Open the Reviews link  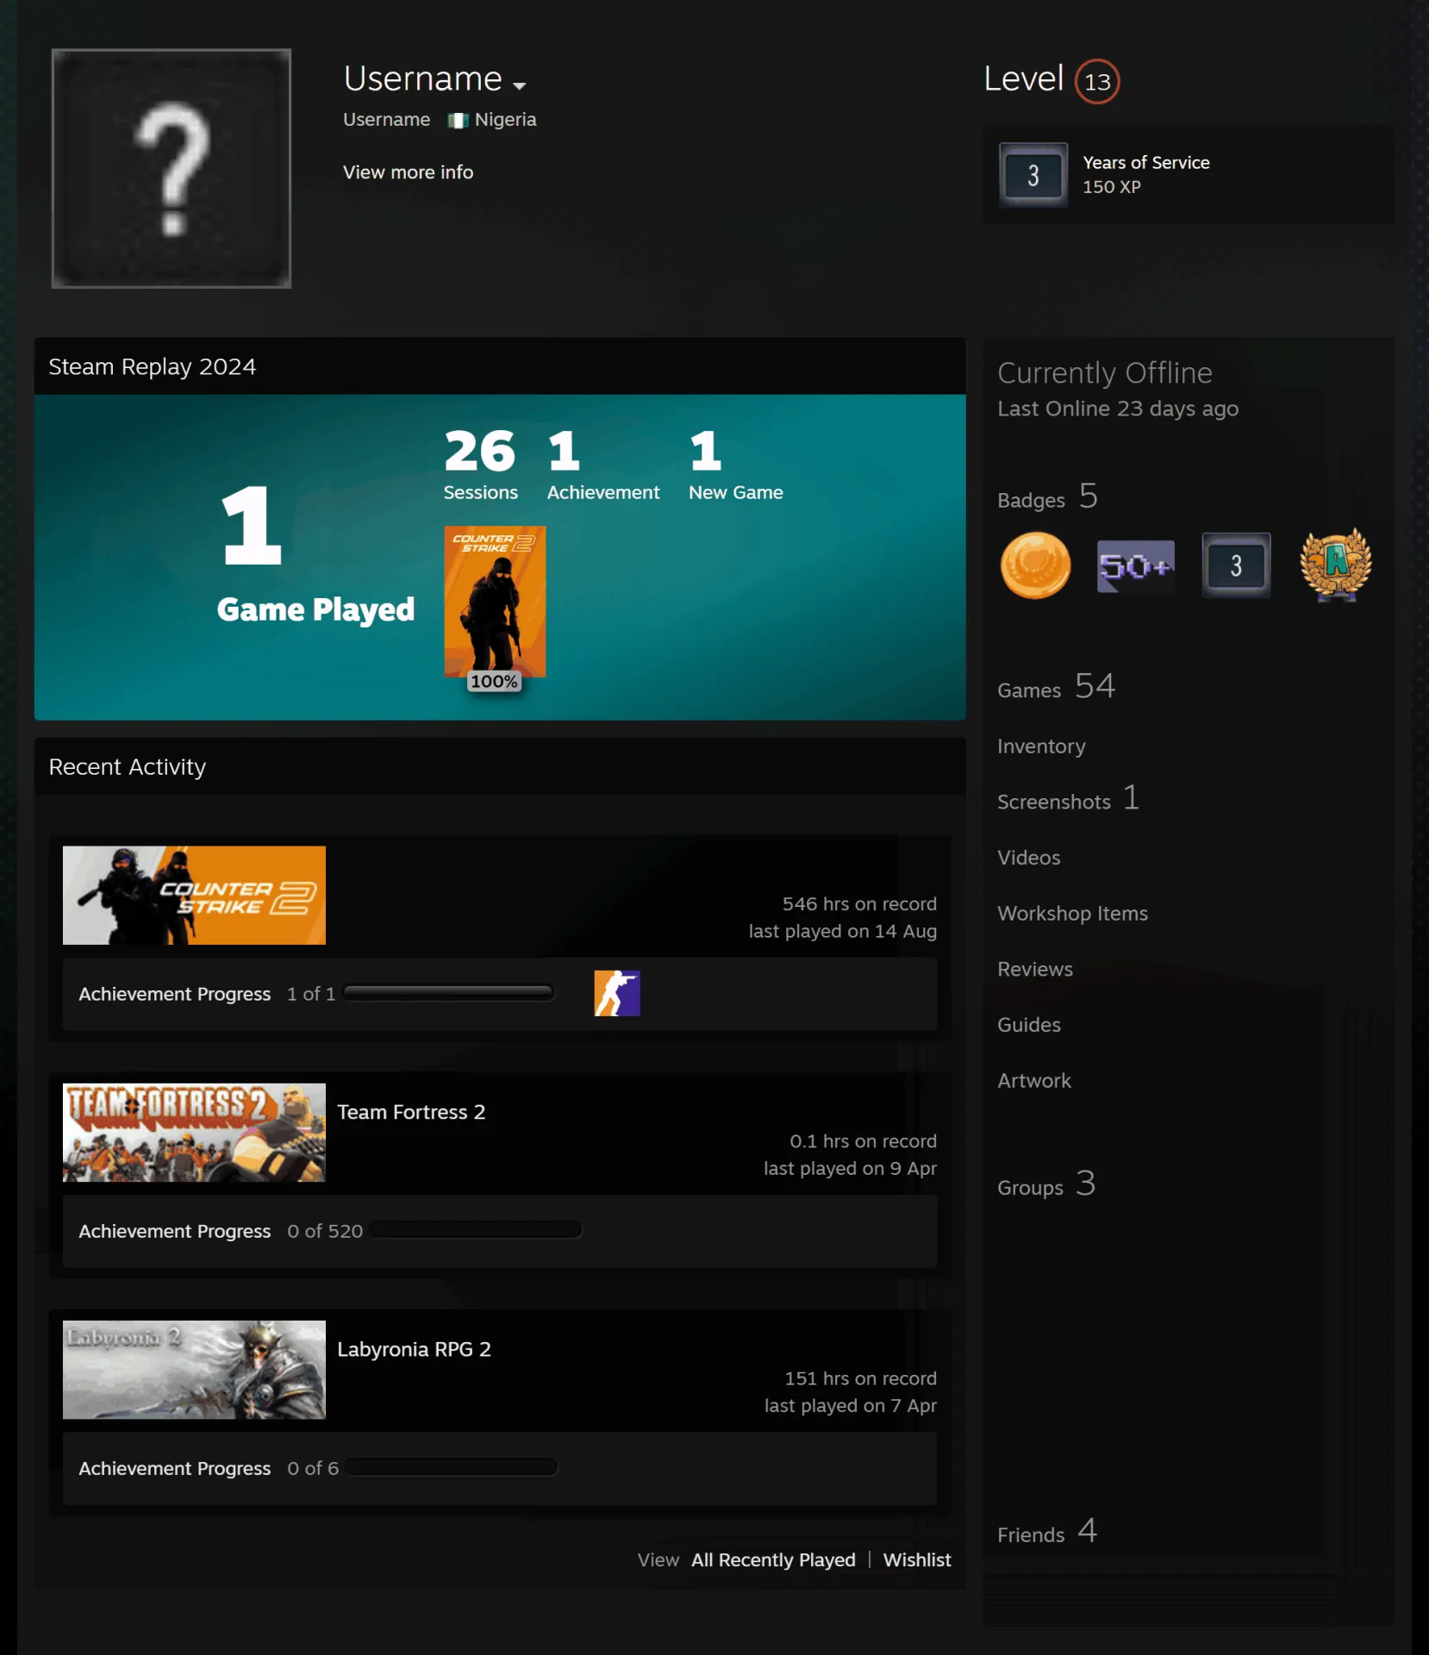(x=1034, y=970)
